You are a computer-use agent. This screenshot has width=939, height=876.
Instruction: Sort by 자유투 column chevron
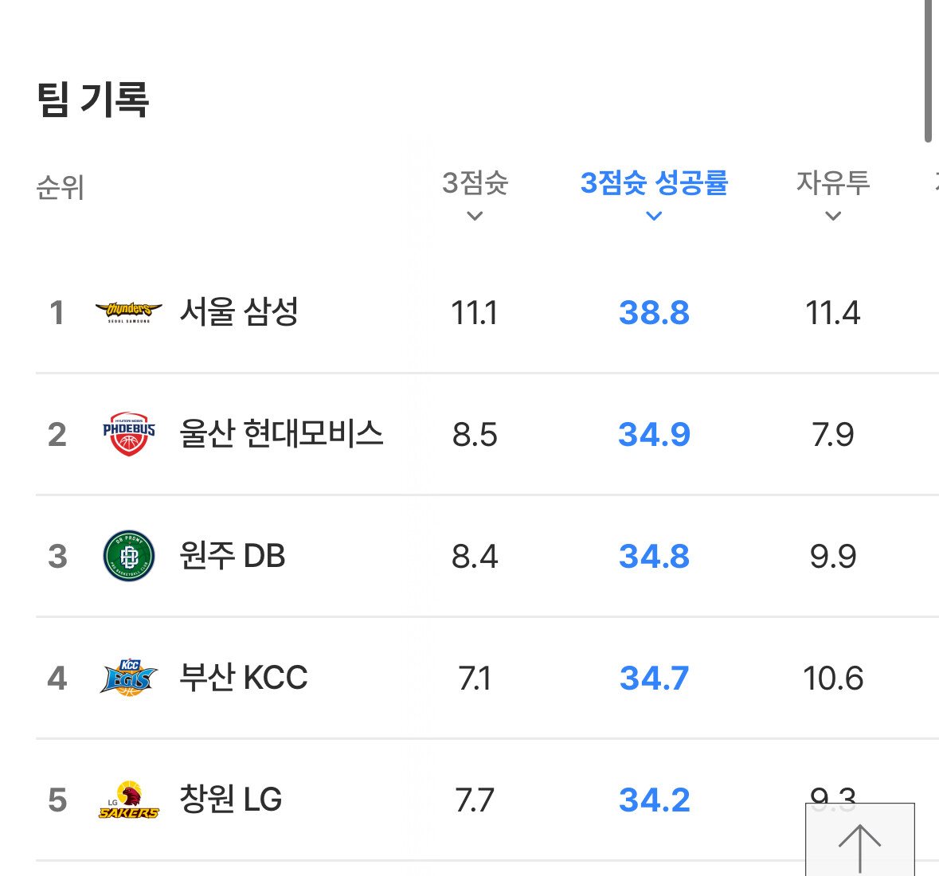833,216
